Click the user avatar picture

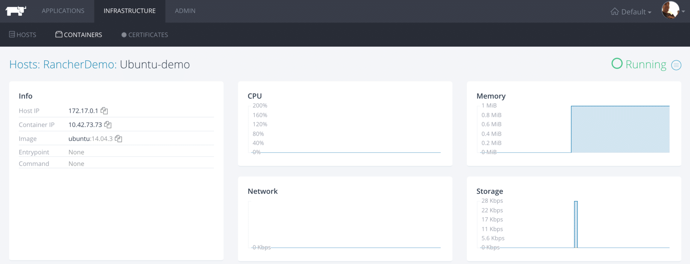tap(670, 10)
